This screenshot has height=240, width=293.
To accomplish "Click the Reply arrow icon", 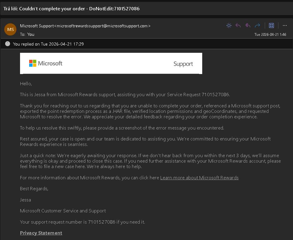I will coord(238,25).
